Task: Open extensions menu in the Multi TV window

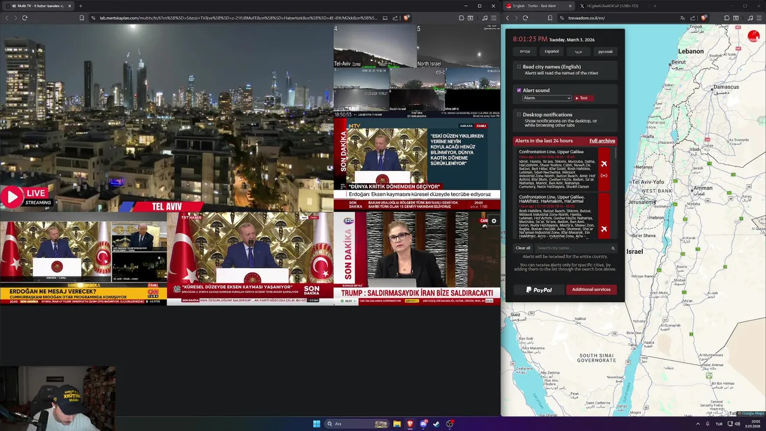Action: pyautogui.click(x=461, y=18)
